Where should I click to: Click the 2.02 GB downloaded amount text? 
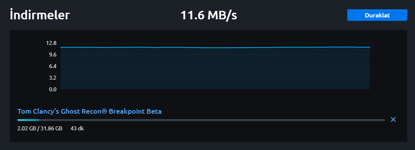point(26,129)
